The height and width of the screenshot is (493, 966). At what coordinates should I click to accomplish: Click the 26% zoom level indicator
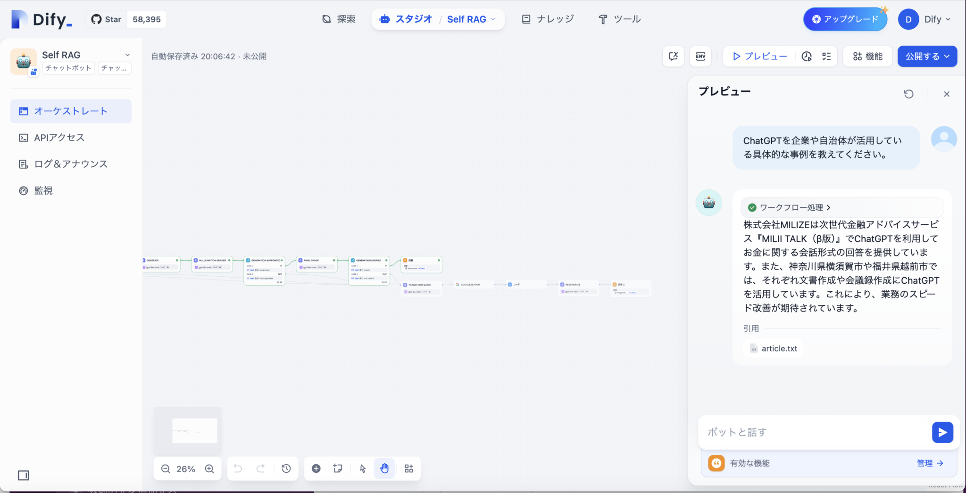click(x=186, y=468)
